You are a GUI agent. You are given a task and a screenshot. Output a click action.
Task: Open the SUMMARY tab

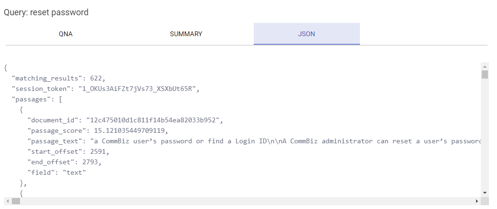pyautogui.click(x=186, y=34)
